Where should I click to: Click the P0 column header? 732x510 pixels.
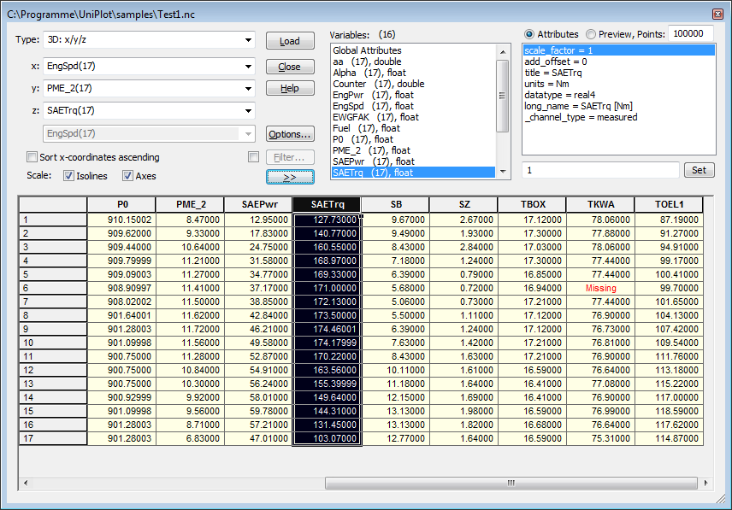(x=121, y=205)
